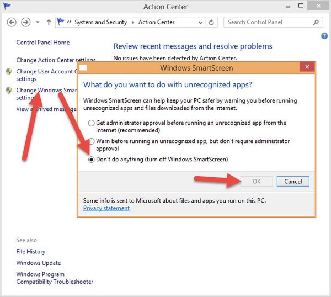
Task: Open Help with the question mark icon
Action: pos(324,36)
